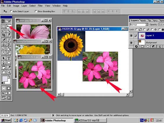Hide Layer 1 using eye icon

point(131,36)
